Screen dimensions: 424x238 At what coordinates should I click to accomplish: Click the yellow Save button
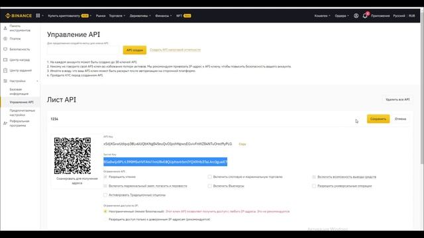[378, 119]
